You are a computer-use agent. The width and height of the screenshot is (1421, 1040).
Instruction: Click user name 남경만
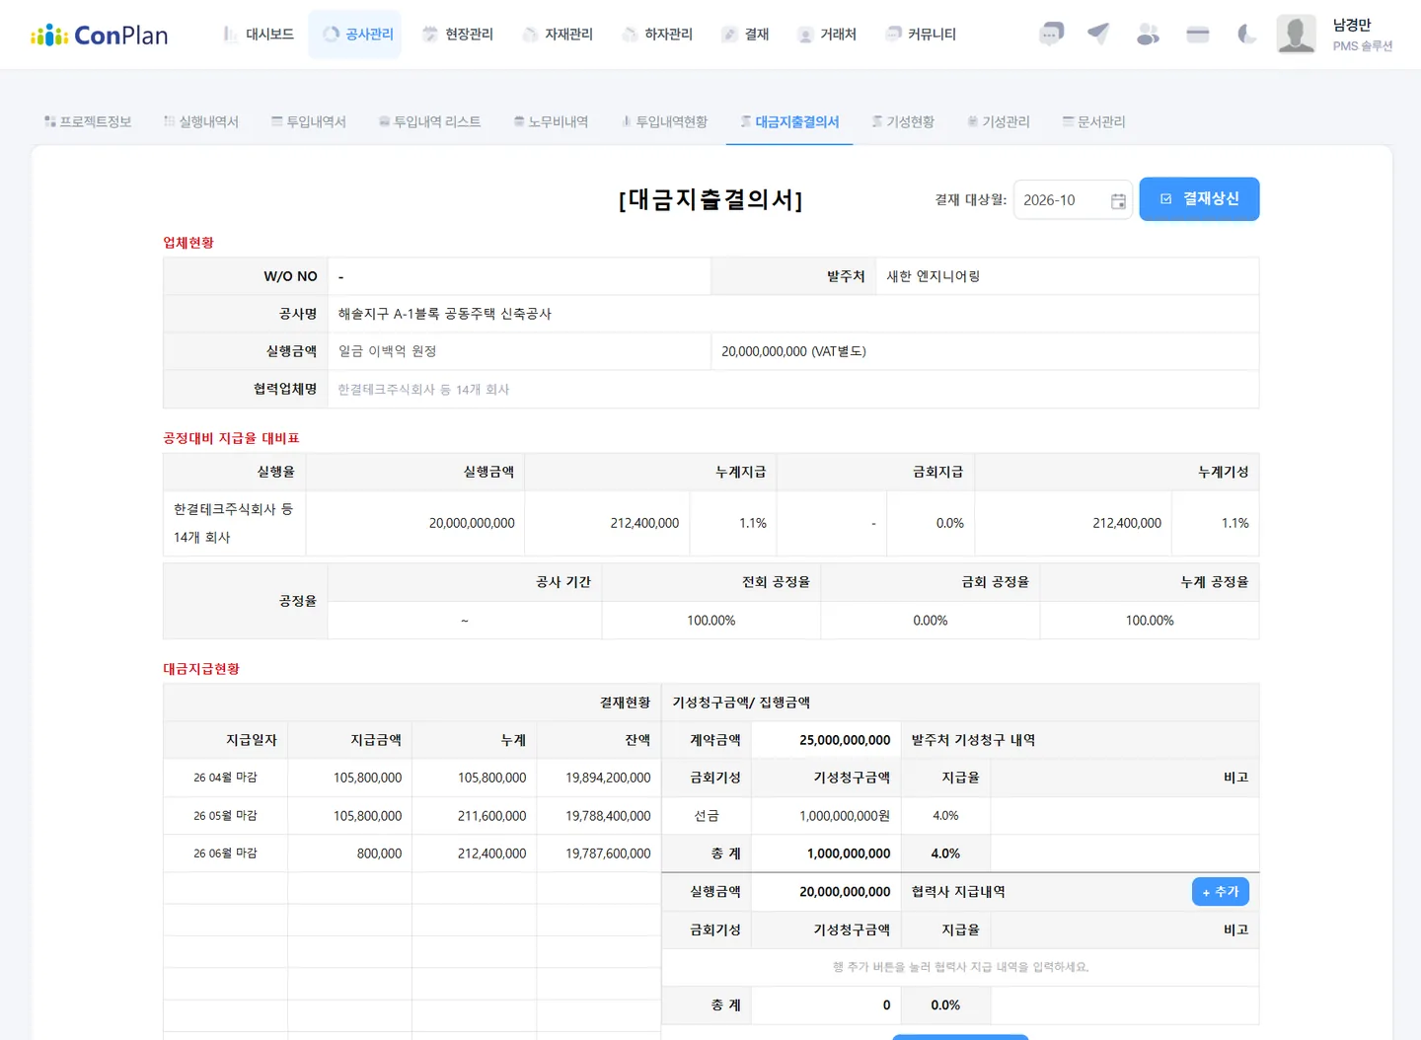coord(1352,26)
